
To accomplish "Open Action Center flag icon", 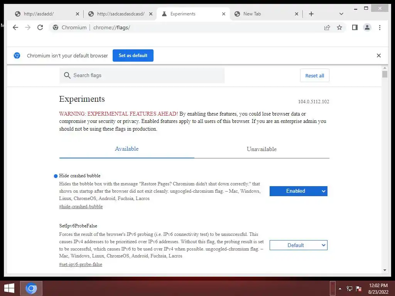I will click(359, 289).
